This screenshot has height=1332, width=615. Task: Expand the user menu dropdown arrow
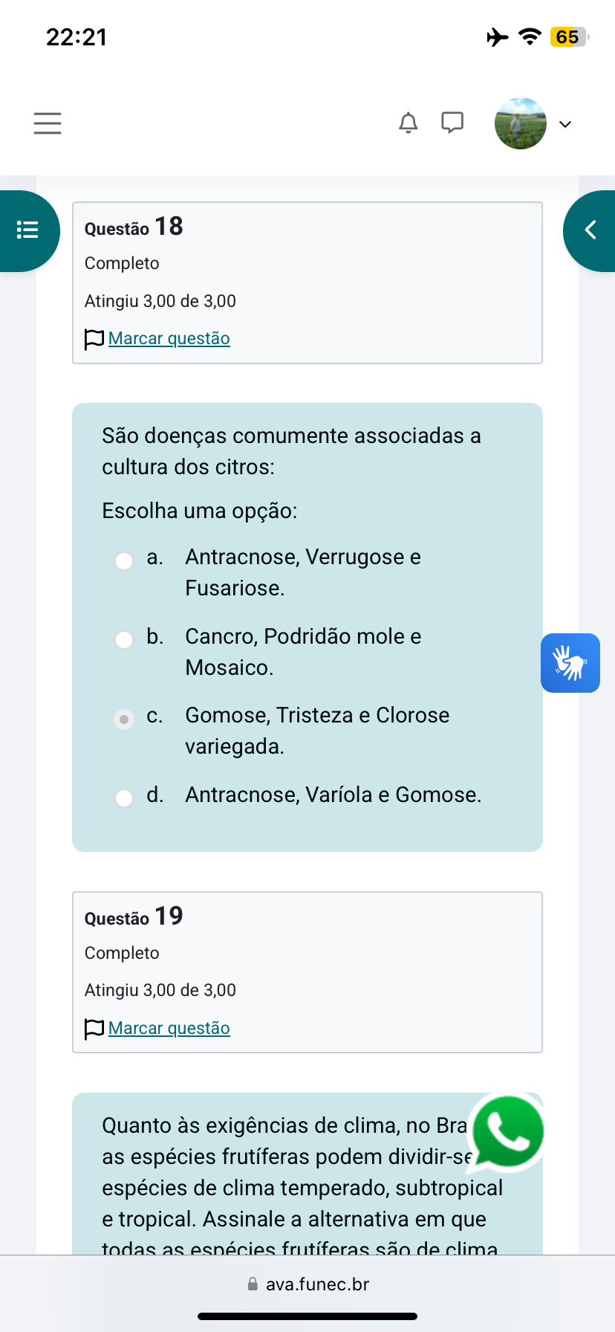(565, 124)
